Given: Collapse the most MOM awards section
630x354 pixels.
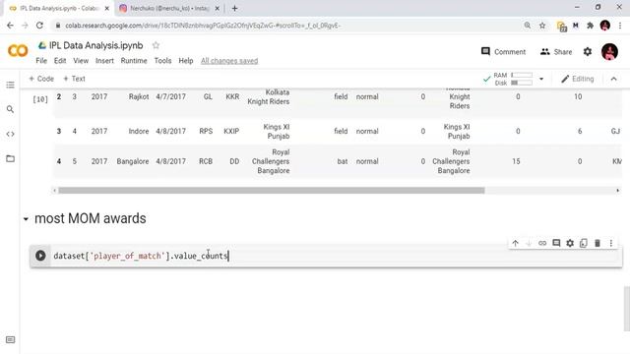Looking at the screenshot, I should click(x=26, y=219).
